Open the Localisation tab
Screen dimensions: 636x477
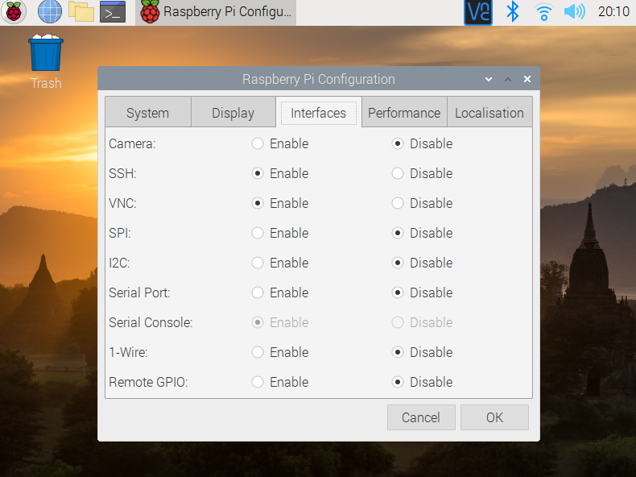[489, 113]
